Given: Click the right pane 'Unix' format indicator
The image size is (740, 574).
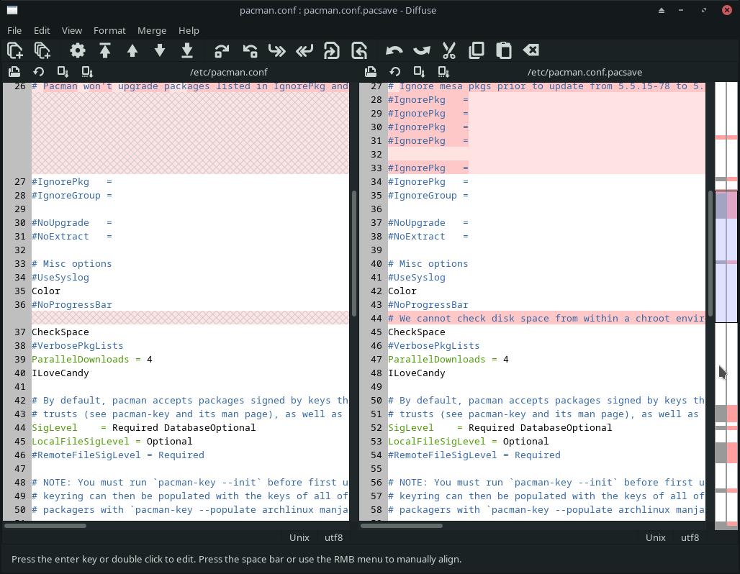Looking at the screenshot, I should pos(656,538).
